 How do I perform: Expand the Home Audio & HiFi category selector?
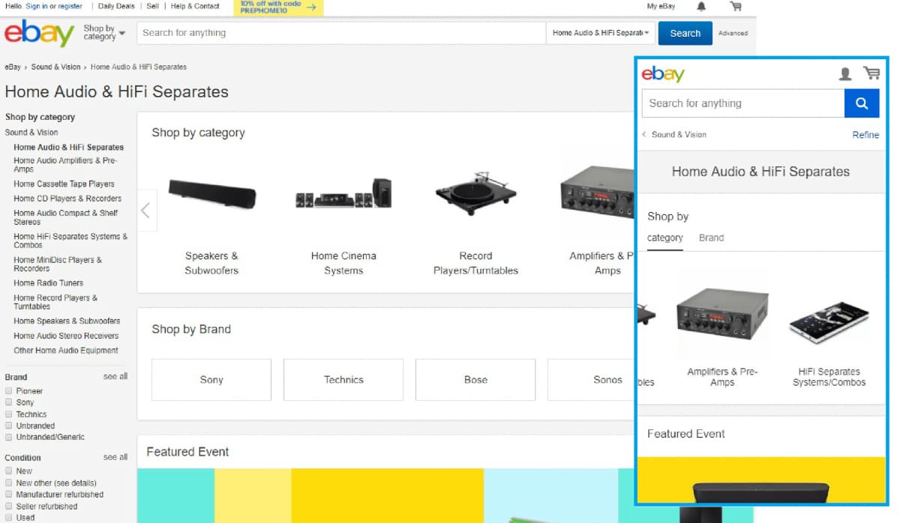(601, 33)
